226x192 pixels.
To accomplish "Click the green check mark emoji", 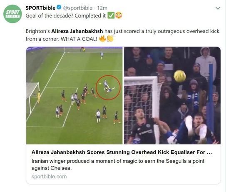I will coord(111,15).
